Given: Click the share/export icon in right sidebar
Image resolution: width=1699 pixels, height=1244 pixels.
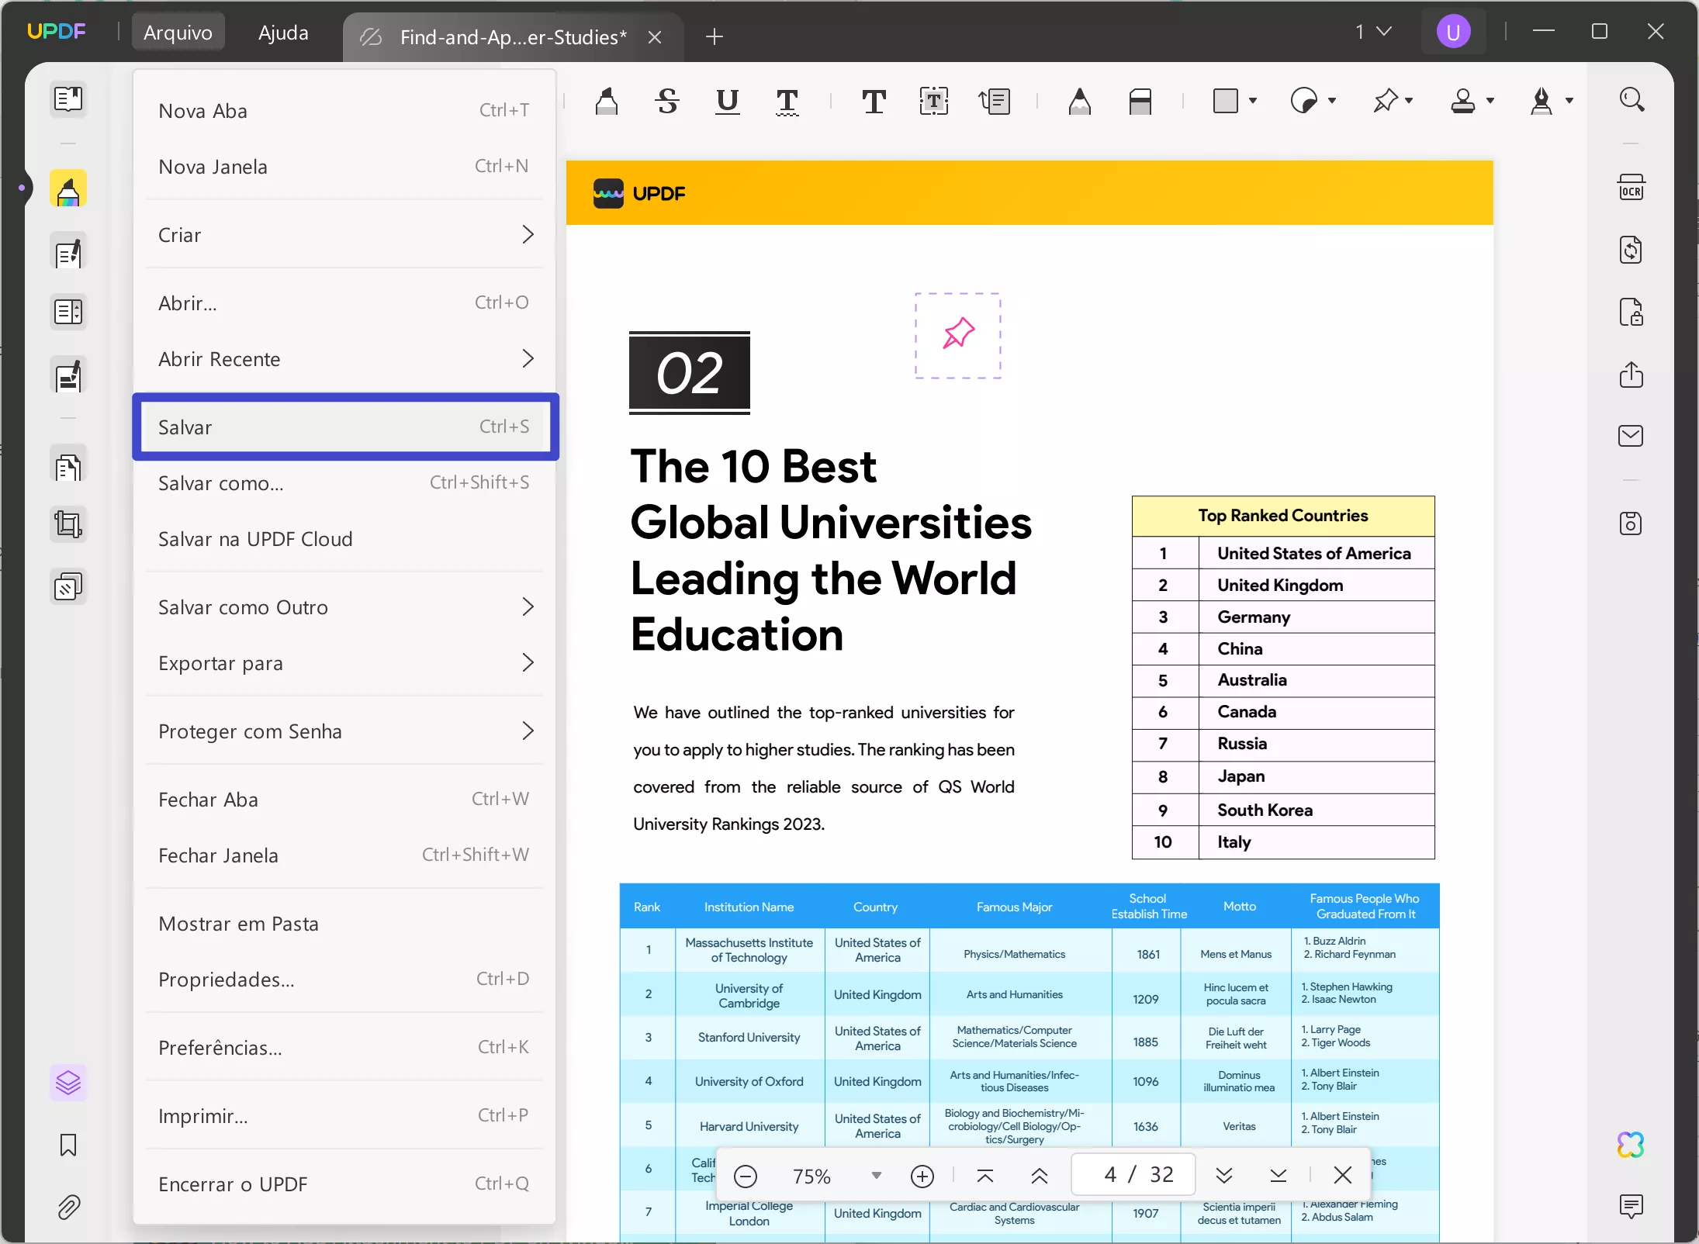Looking at the screenshot, I should 1631,375.
